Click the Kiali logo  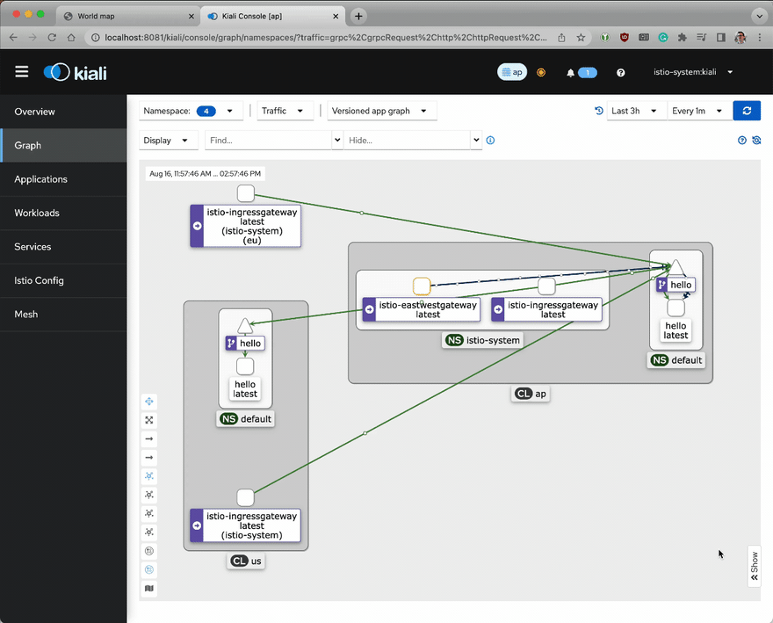(x=76, y=73)
